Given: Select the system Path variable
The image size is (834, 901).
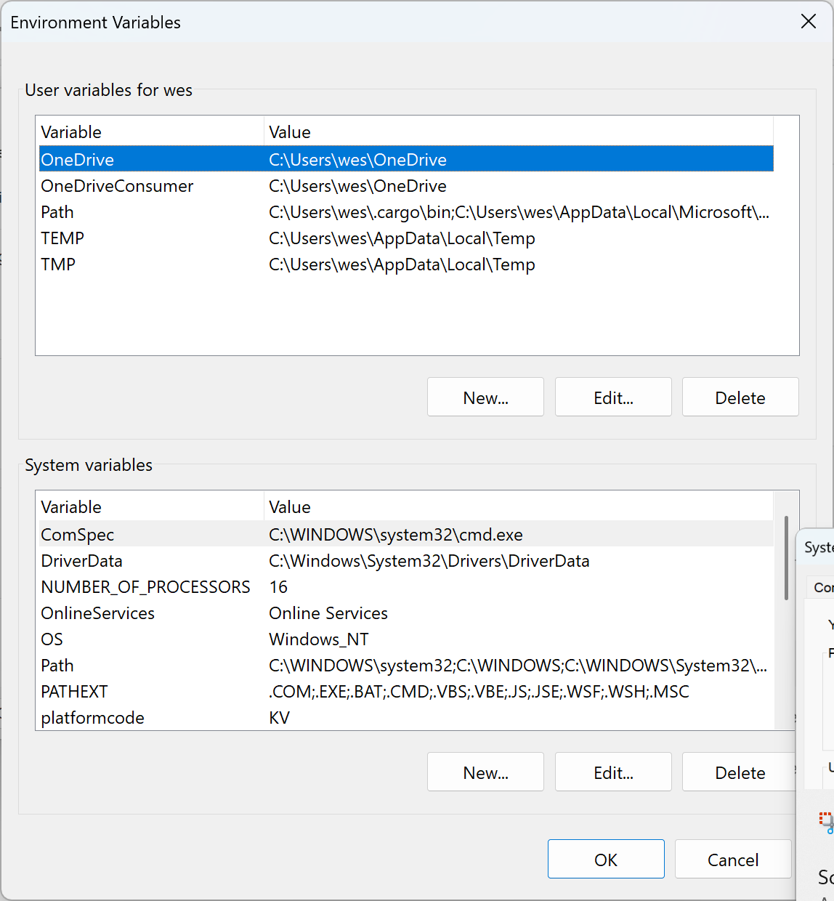Looking at the screenshot, I should [x=406, y=665].
